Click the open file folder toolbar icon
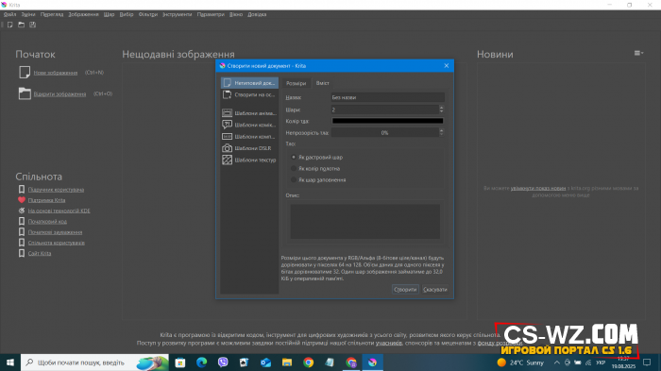The width and height of the screenshot is (661, 371). point(21,25)
